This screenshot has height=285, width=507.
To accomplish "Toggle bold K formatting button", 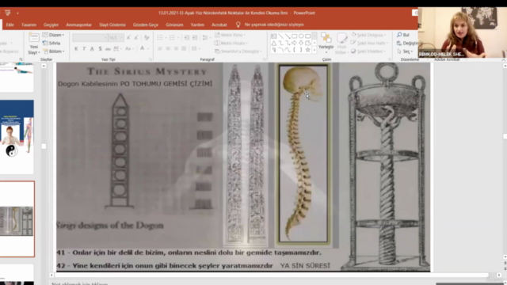I will click(76, 49).
